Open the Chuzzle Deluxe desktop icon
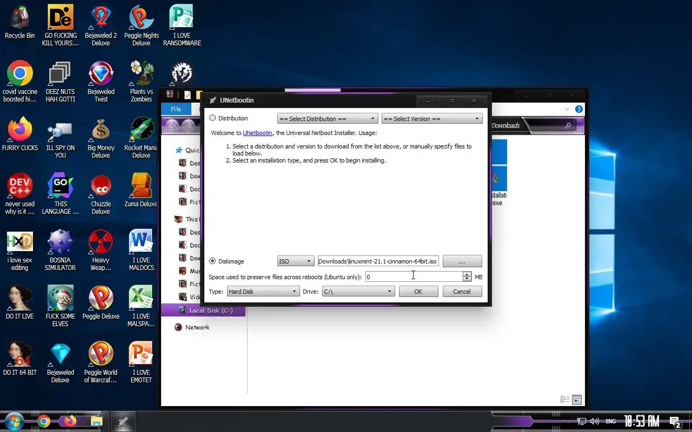This screenshot has height=432, width=692. point(101,194)
